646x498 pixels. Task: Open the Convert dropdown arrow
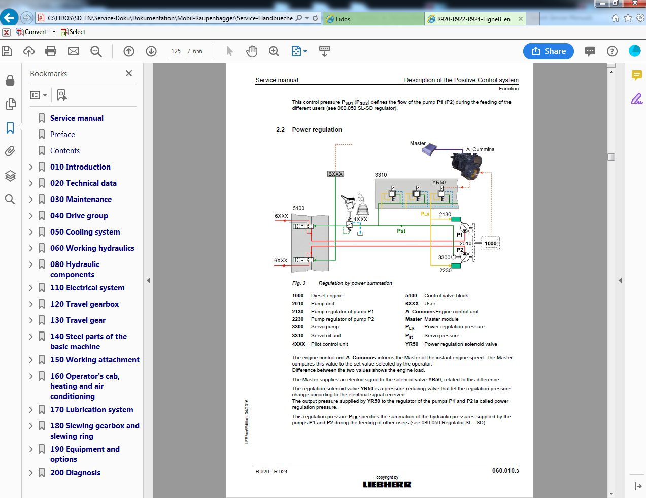[x=54, y=32]
